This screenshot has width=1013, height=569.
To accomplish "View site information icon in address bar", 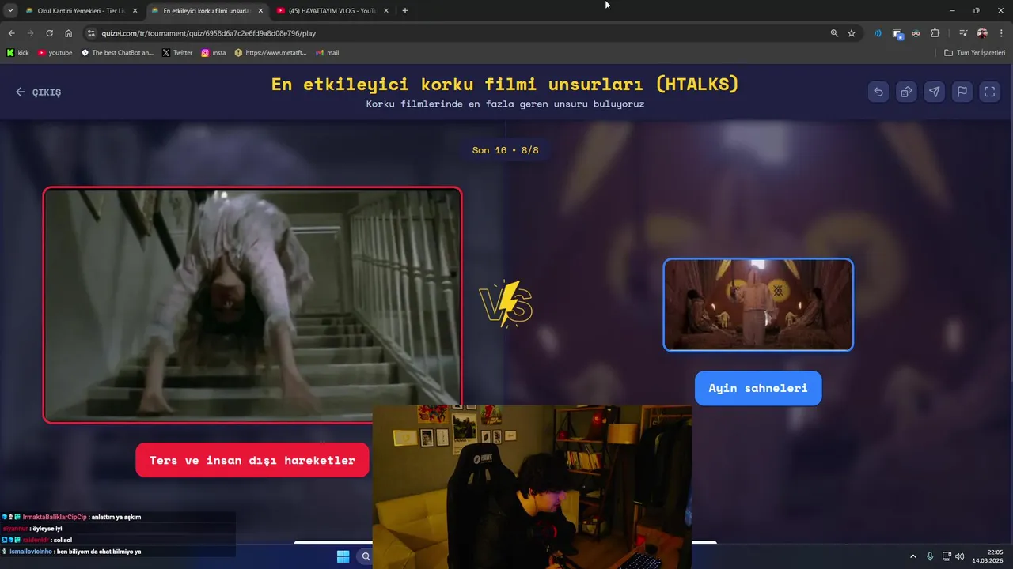I will [91, 33].
